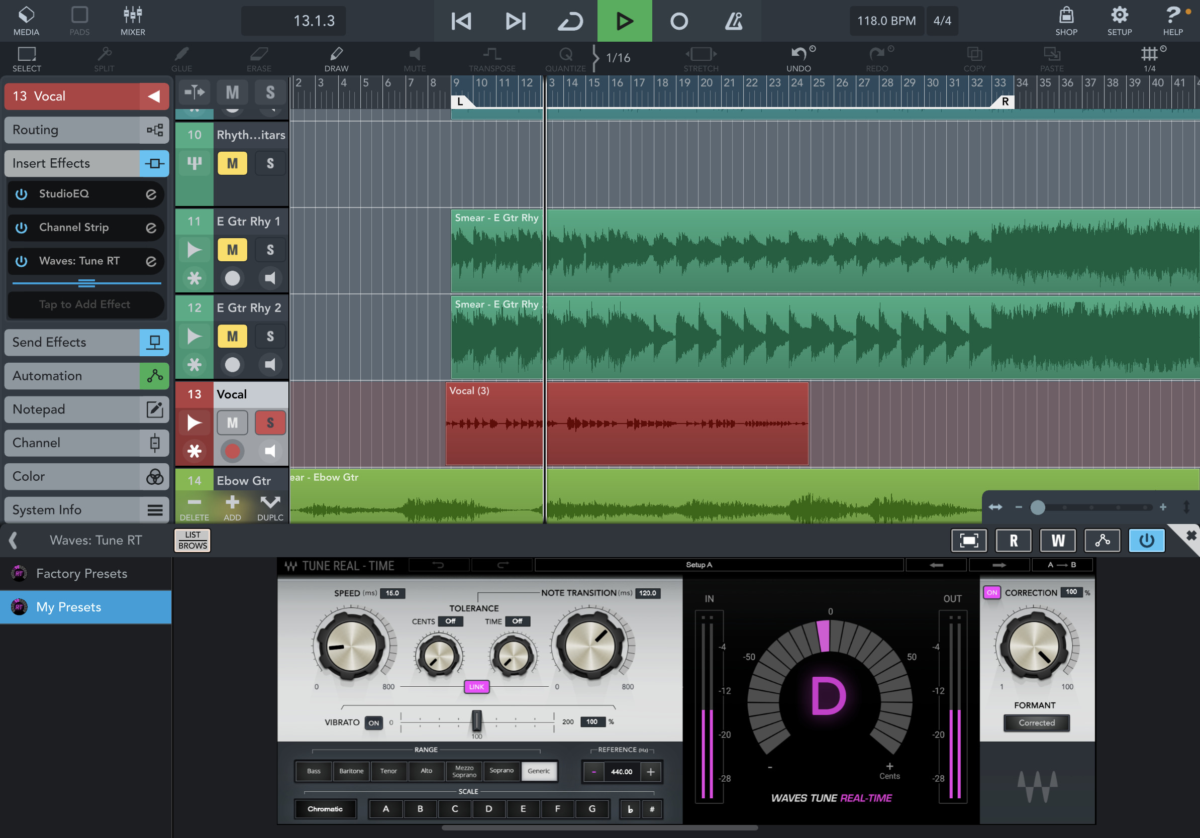
Task: Open the 1/4 grid snap setting
Action: (1150, 58)
